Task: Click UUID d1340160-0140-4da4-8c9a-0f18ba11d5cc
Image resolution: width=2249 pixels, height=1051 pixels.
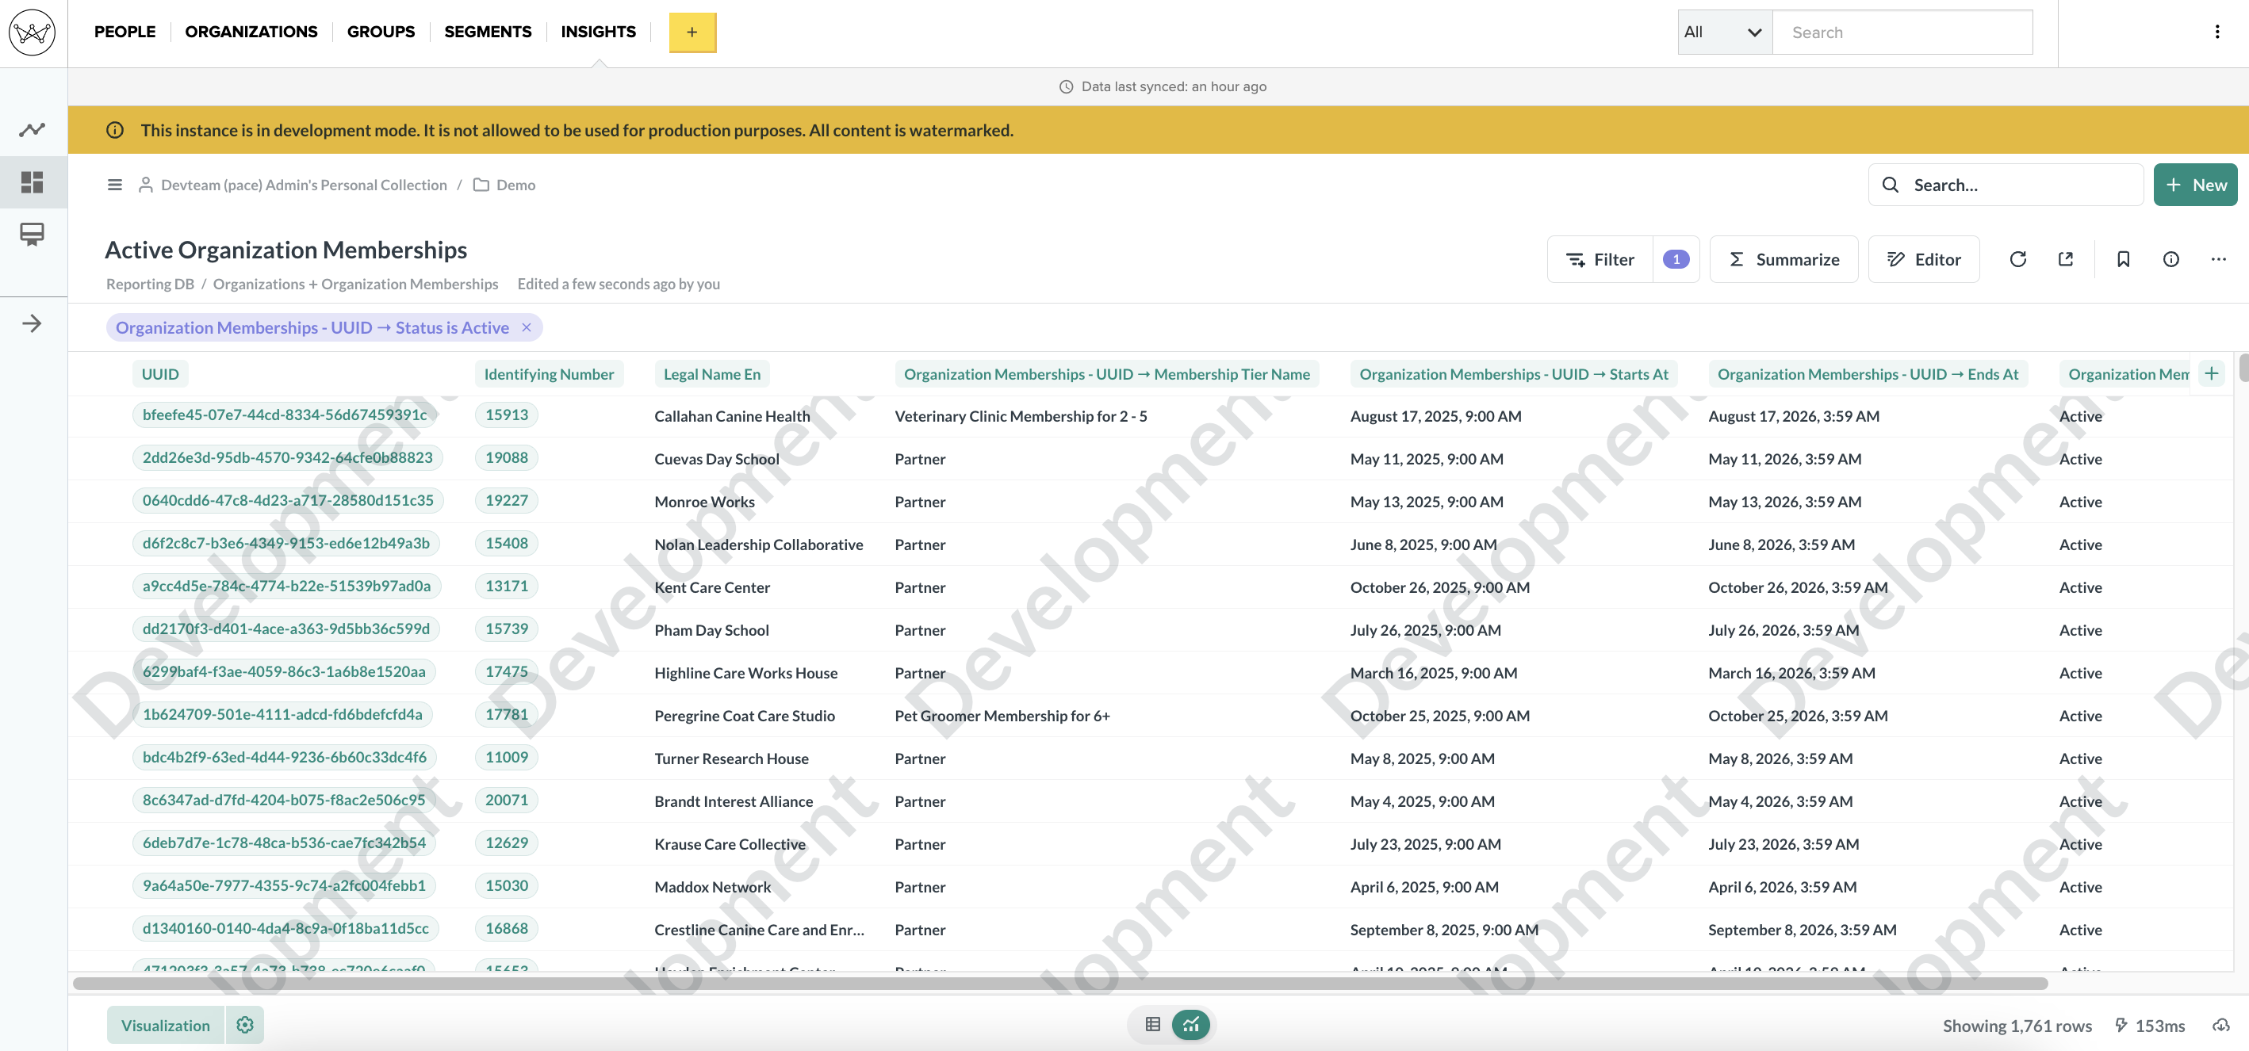Action: (x=285, y=929)
